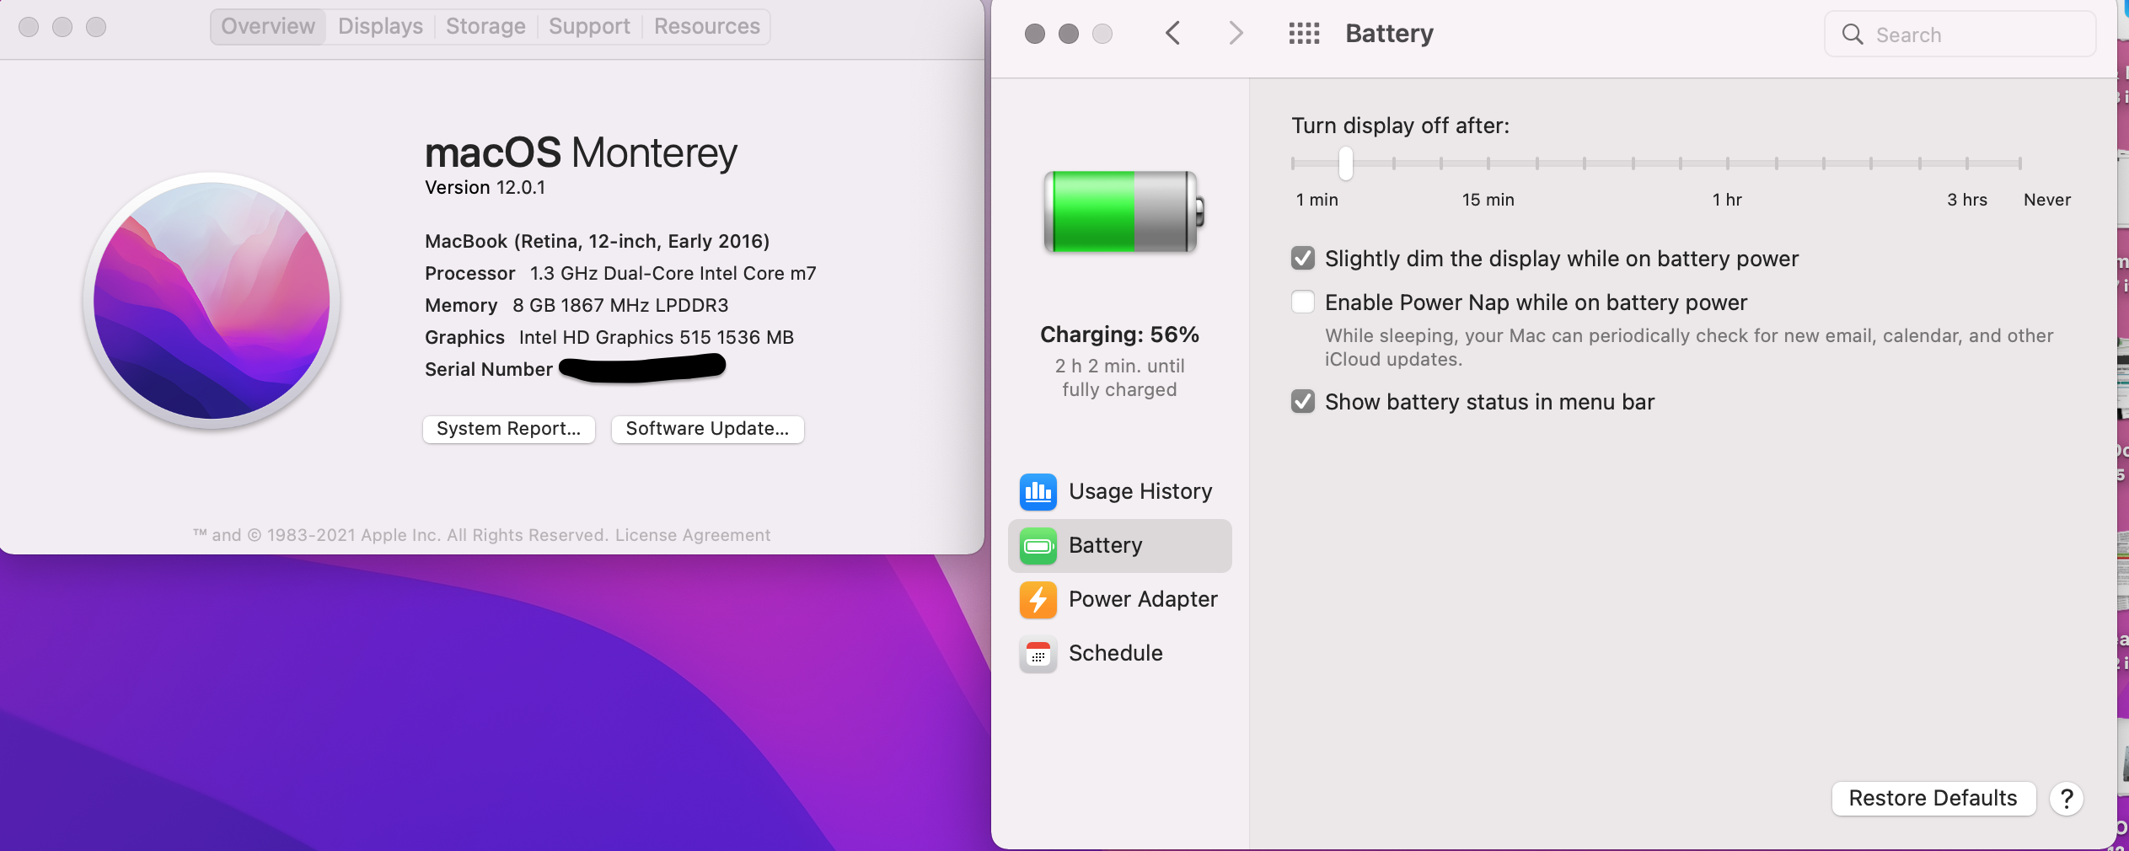
Task: Set display-off slider to 15 min tick
Action: (1488, 163)
